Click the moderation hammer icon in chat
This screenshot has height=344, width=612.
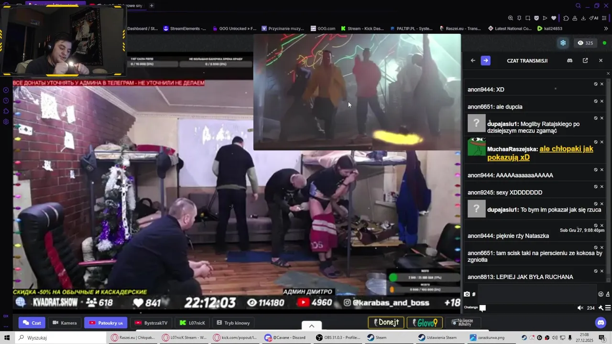(601, 308)
